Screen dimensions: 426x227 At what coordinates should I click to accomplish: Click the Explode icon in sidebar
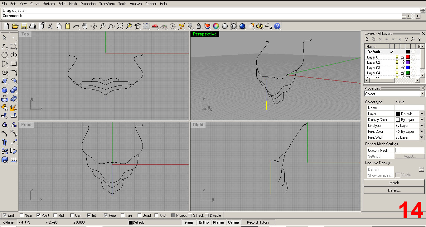[14, 107]
